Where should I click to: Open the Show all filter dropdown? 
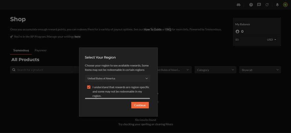pyautogui.click(x=260, y=70)
